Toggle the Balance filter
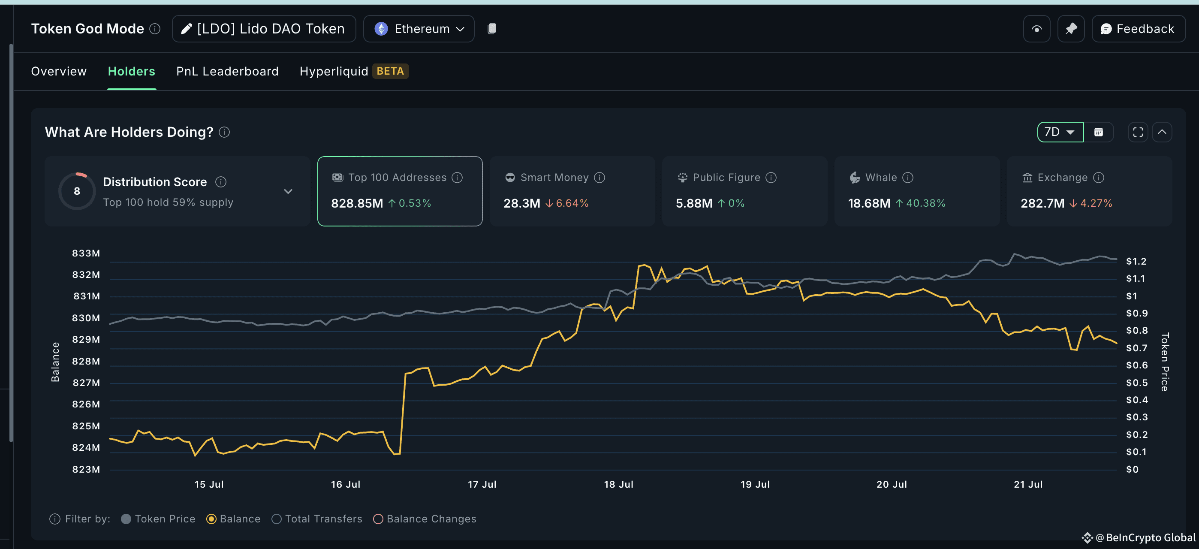This screenshot has width=1199, height=549. 234,519
